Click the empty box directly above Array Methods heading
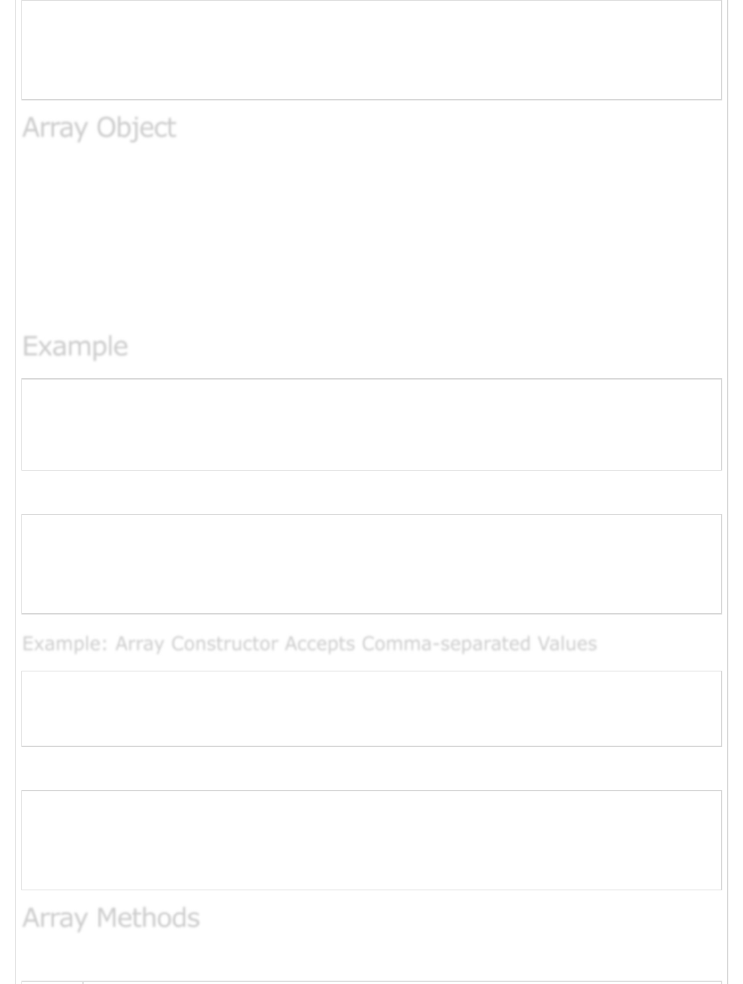This screenshot has width=743, height=984. pyautogui.click(x=371, y=840)
